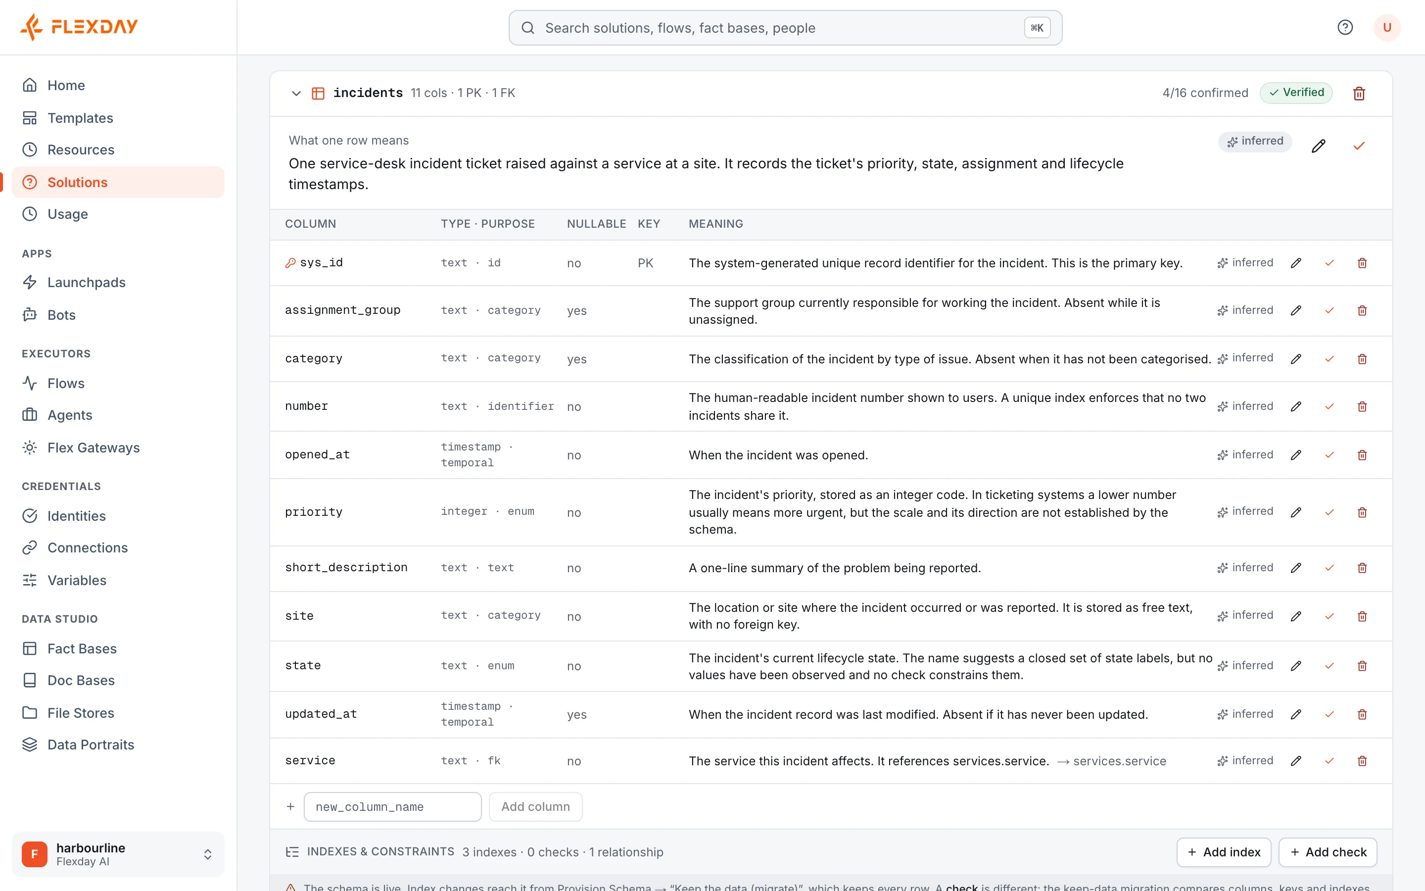Click the Add index button
Image resolution: width=1425 pixels, height=891 pixels.
click(x=1224, y=852)
